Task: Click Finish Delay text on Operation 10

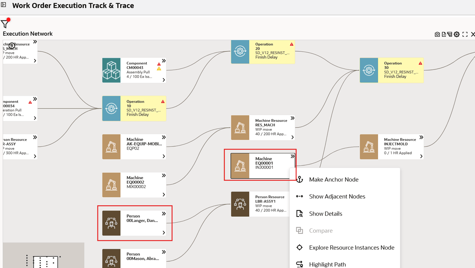Action: [x=138, y=114]
